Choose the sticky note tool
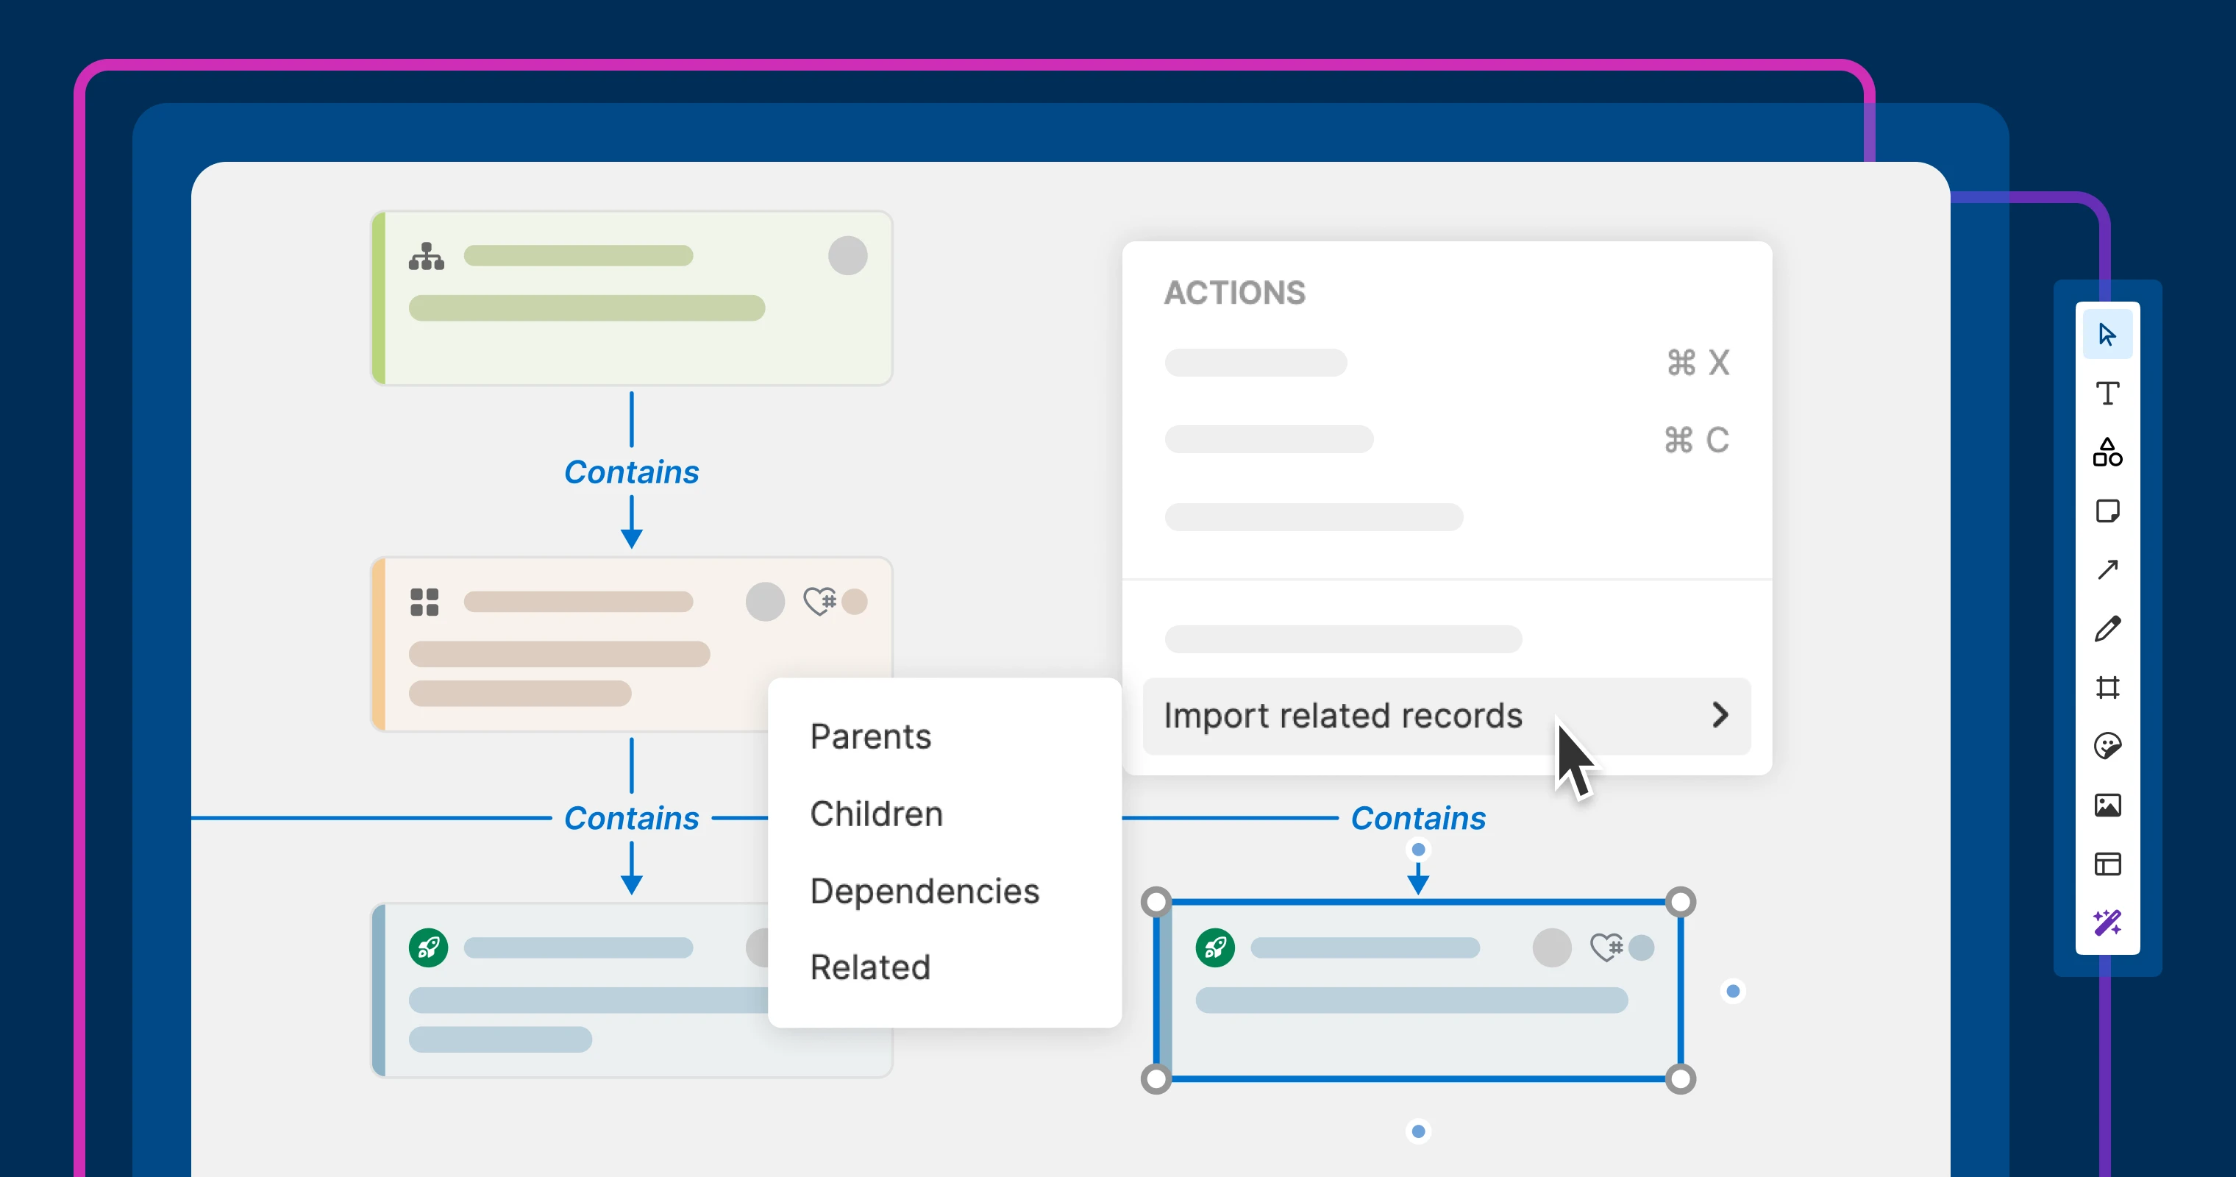This screenshot has height=1177, width=2236. [x=2107, y=511]
